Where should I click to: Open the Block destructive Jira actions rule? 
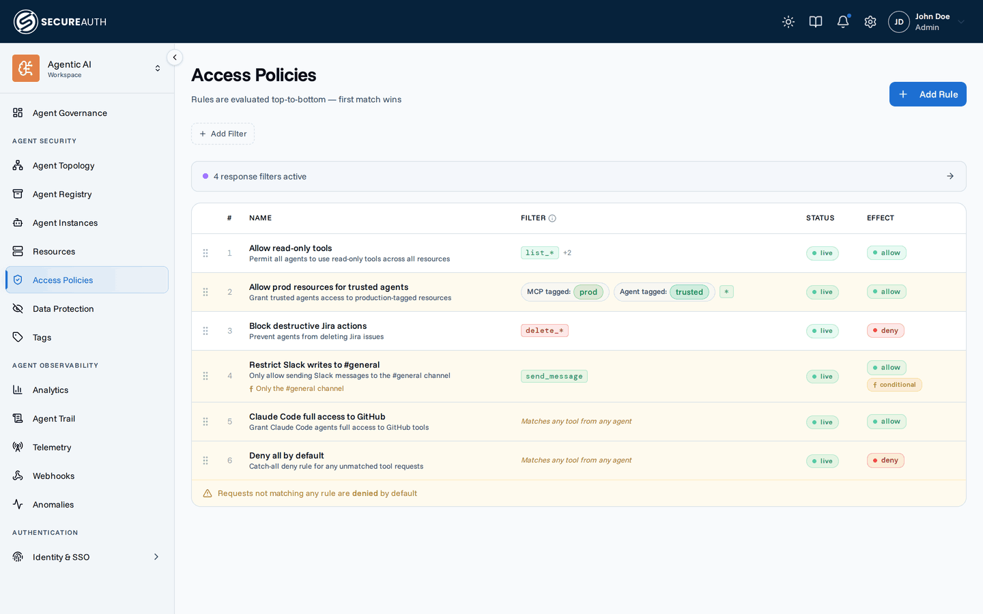tap(308, 326)
